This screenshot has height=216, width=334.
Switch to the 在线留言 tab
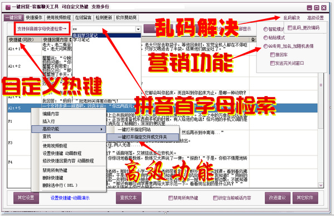point(83,18)
